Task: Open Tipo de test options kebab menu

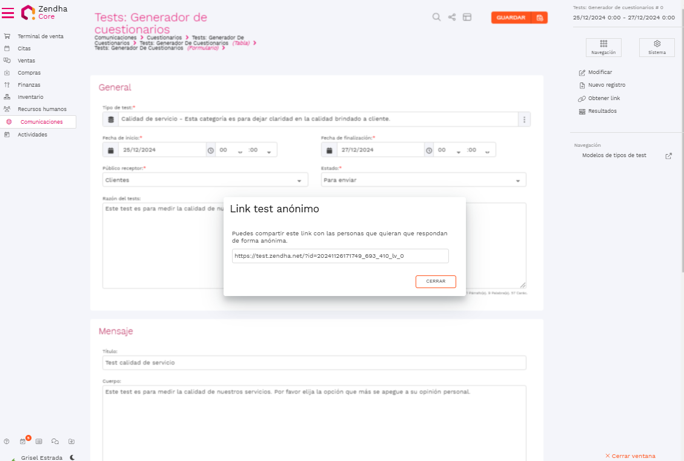Action: click(x=525, y=119)
